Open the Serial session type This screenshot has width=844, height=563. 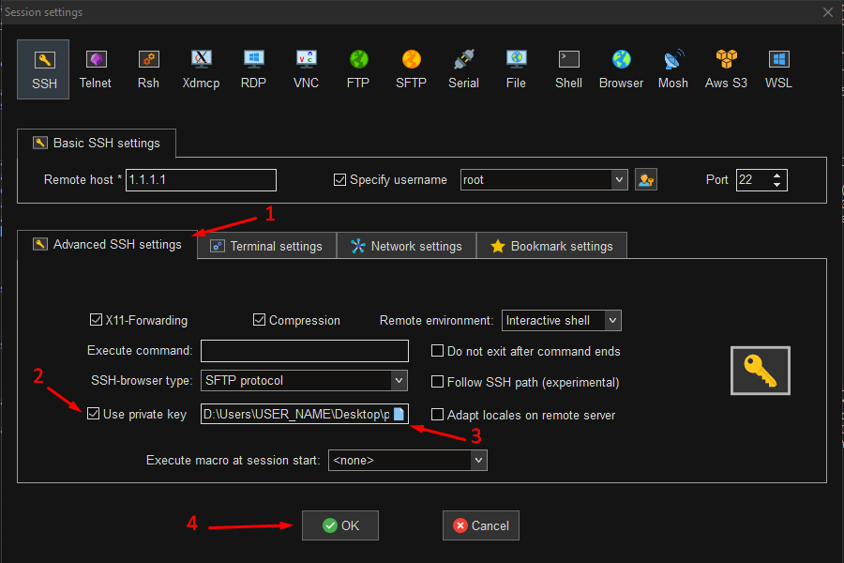coord(463,69)
